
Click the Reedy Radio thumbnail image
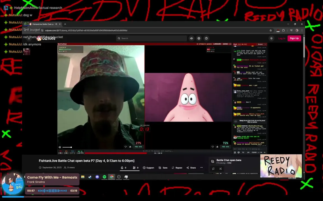click(x=281, y=166)
